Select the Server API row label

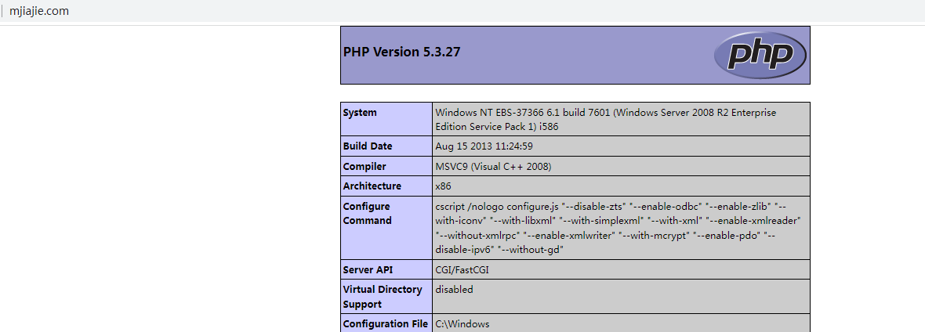(368, 270)
